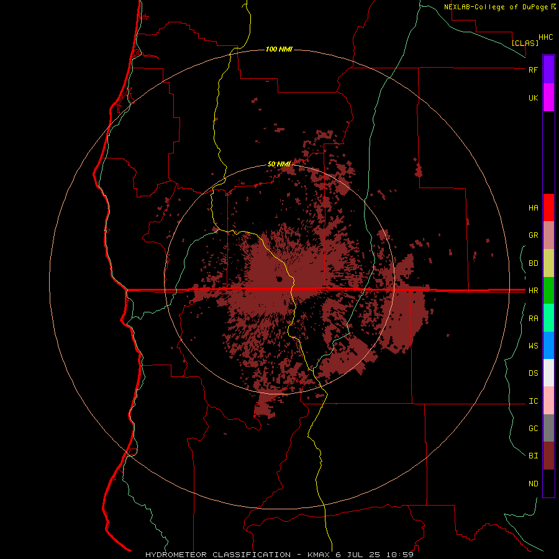
Task: Click the [CLAS] label
Action: coord(525,43)
